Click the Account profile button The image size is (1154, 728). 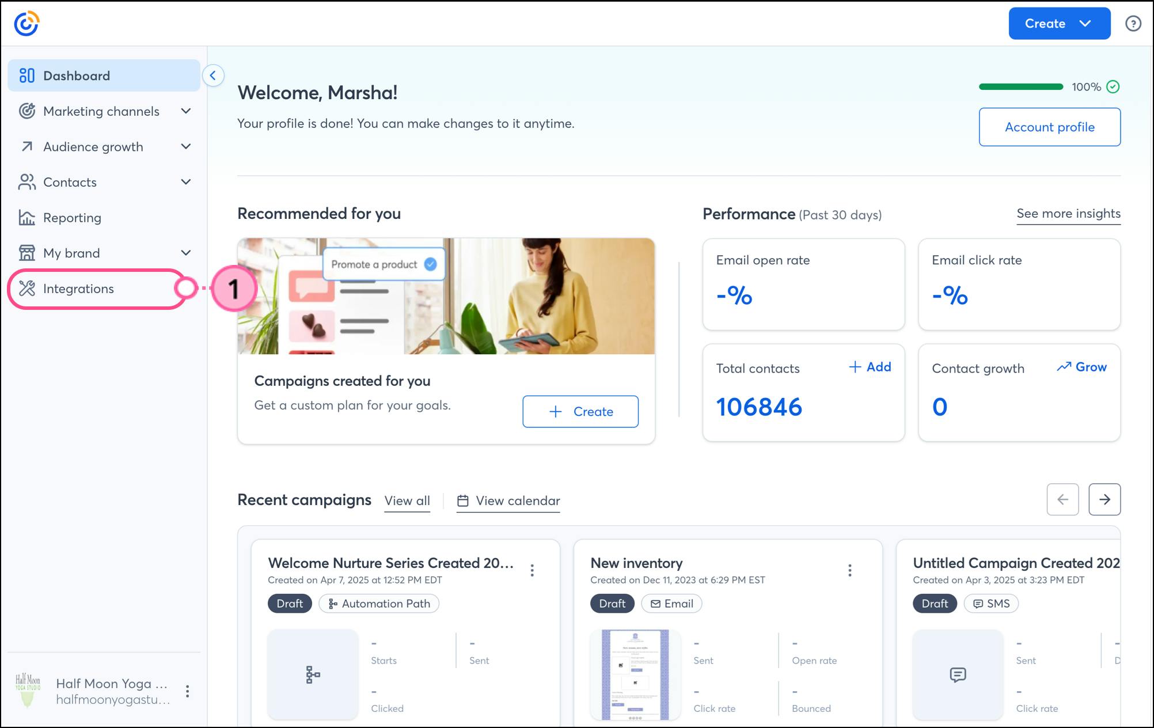click(1049, 127)
